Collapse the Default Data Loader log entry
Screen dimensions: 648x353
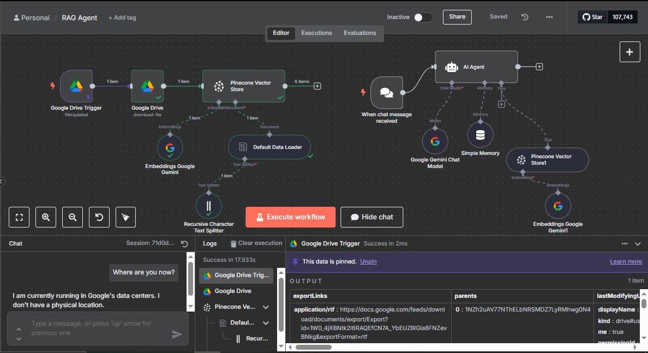266,322
